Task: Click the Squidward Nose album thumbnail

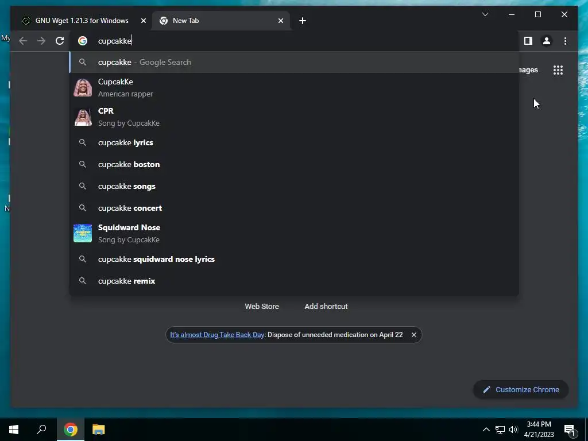Action: [83, 233]
